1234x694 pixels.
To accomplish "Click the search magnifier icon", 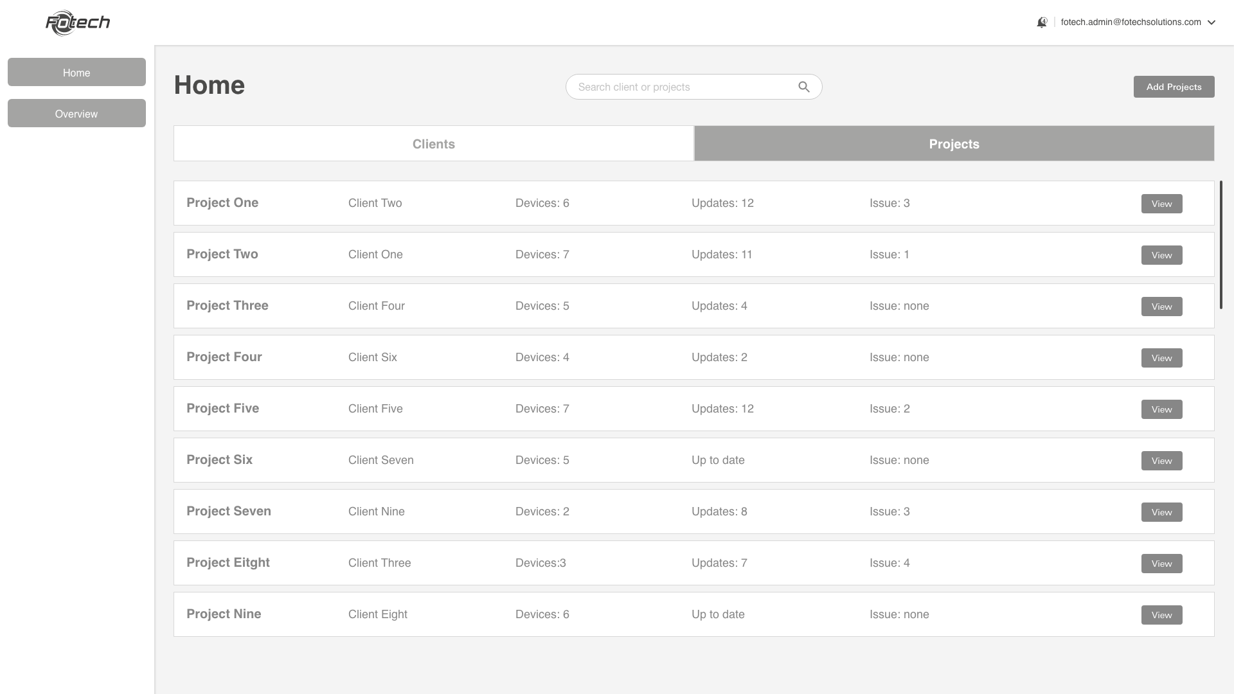I will (x=803, y=87).
